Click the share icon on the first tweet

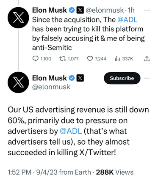pyautogui.click(x=147, y=59)
